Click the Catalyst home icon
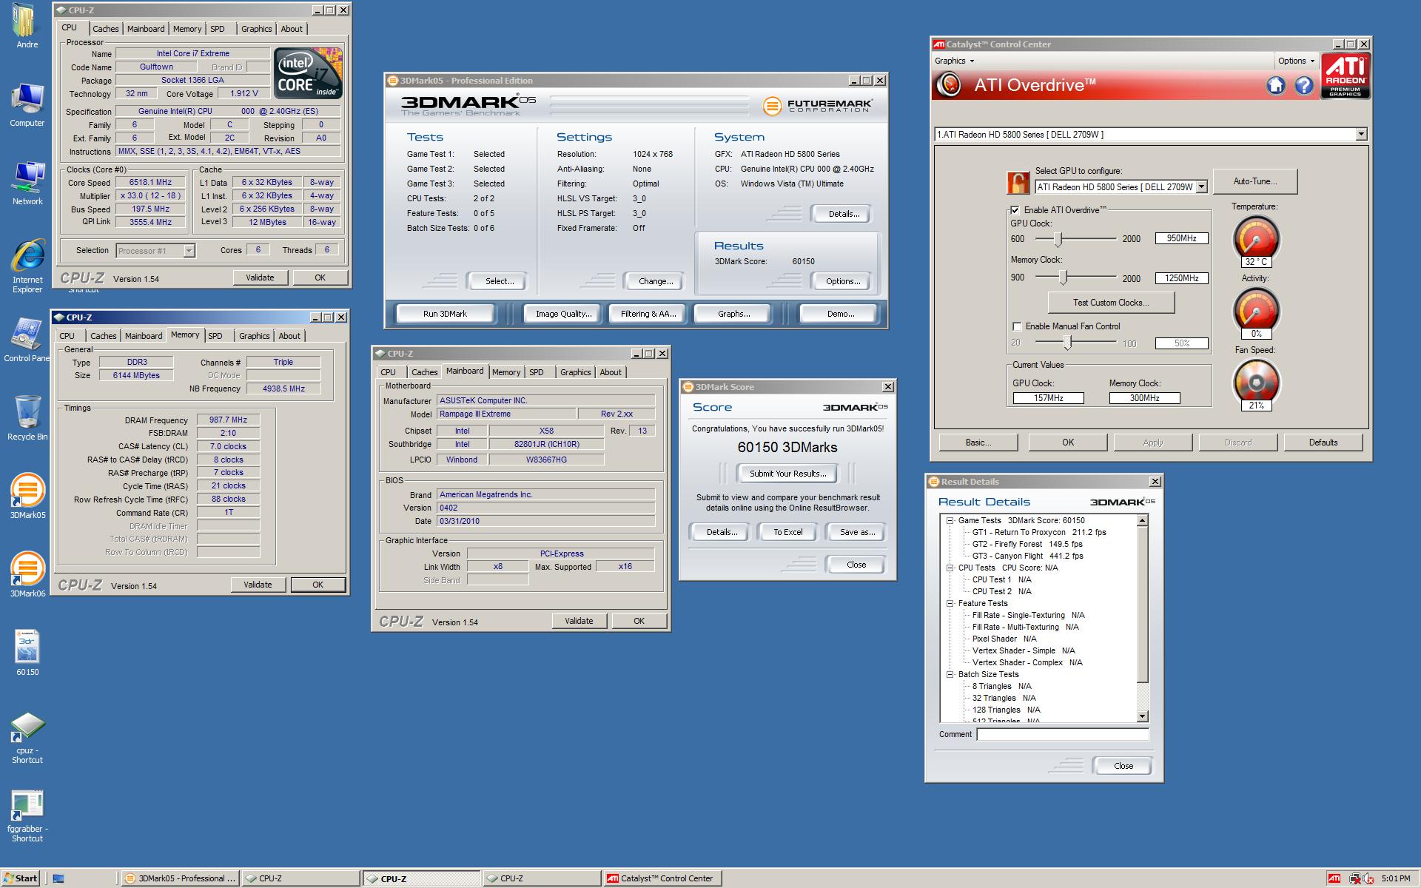Screen dimensions: 1421x888 (1275, 86)
